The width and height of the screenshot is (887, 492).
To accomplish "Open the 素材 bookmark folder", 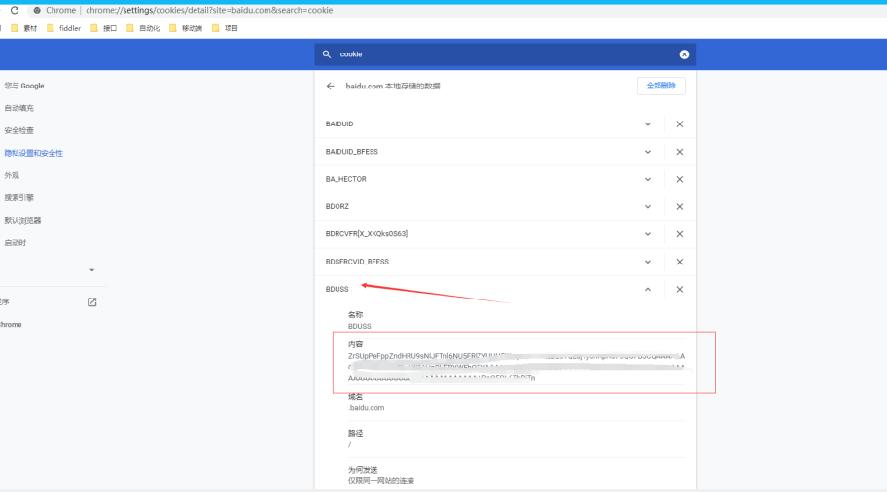I will point(23,28).
